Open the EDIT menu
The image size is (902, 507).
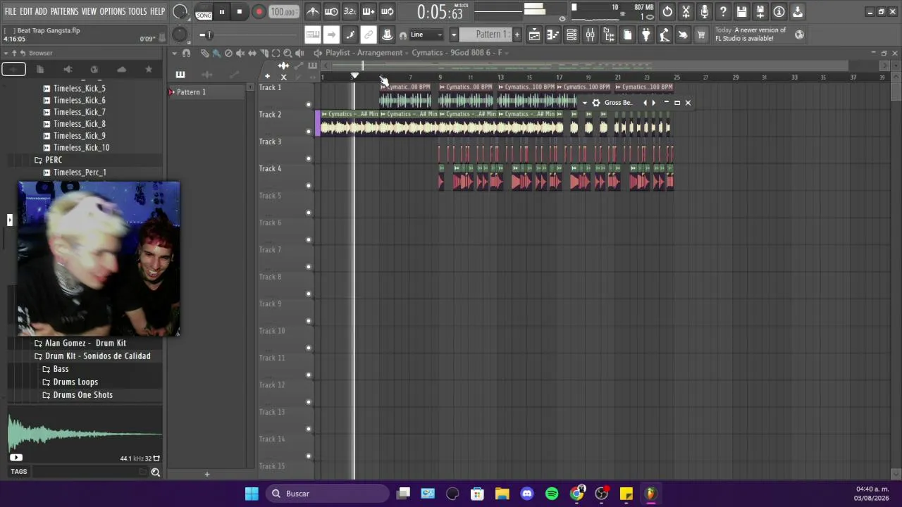pyautogui.click(x=26, y=11)
